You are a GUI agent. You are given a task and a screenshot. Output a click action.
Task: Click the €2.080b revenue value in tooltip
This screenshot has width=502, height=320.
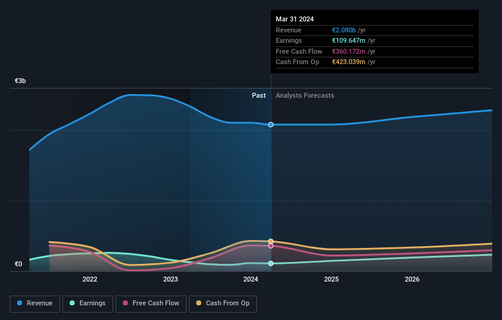[344, 30]
